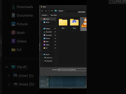Go up one folder level with up arrow
The width and height of the screenshot is (126, 94).
(52, 11)
